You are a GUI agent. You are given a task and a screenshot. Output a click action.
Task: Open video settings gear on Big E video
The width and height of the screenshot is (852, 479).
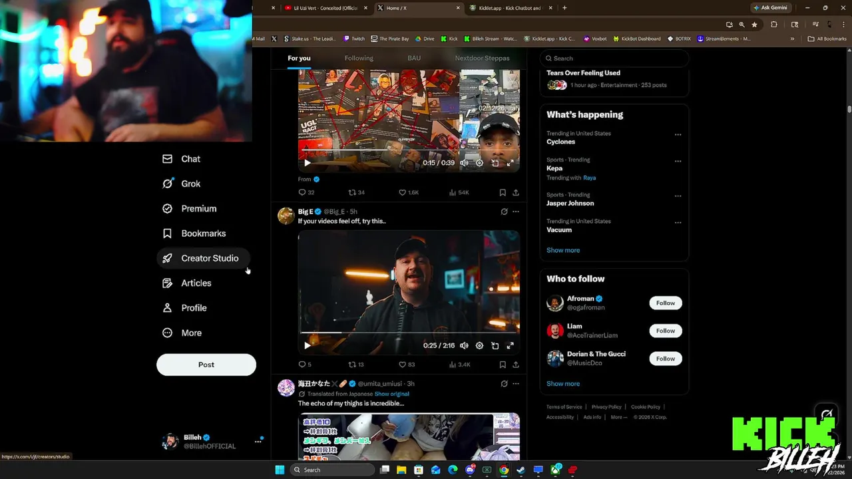[x=479, y=346]
